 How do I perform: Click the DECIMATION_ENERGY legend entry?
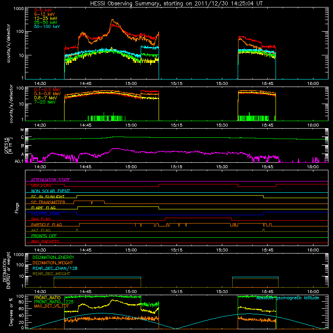(53, 257)
